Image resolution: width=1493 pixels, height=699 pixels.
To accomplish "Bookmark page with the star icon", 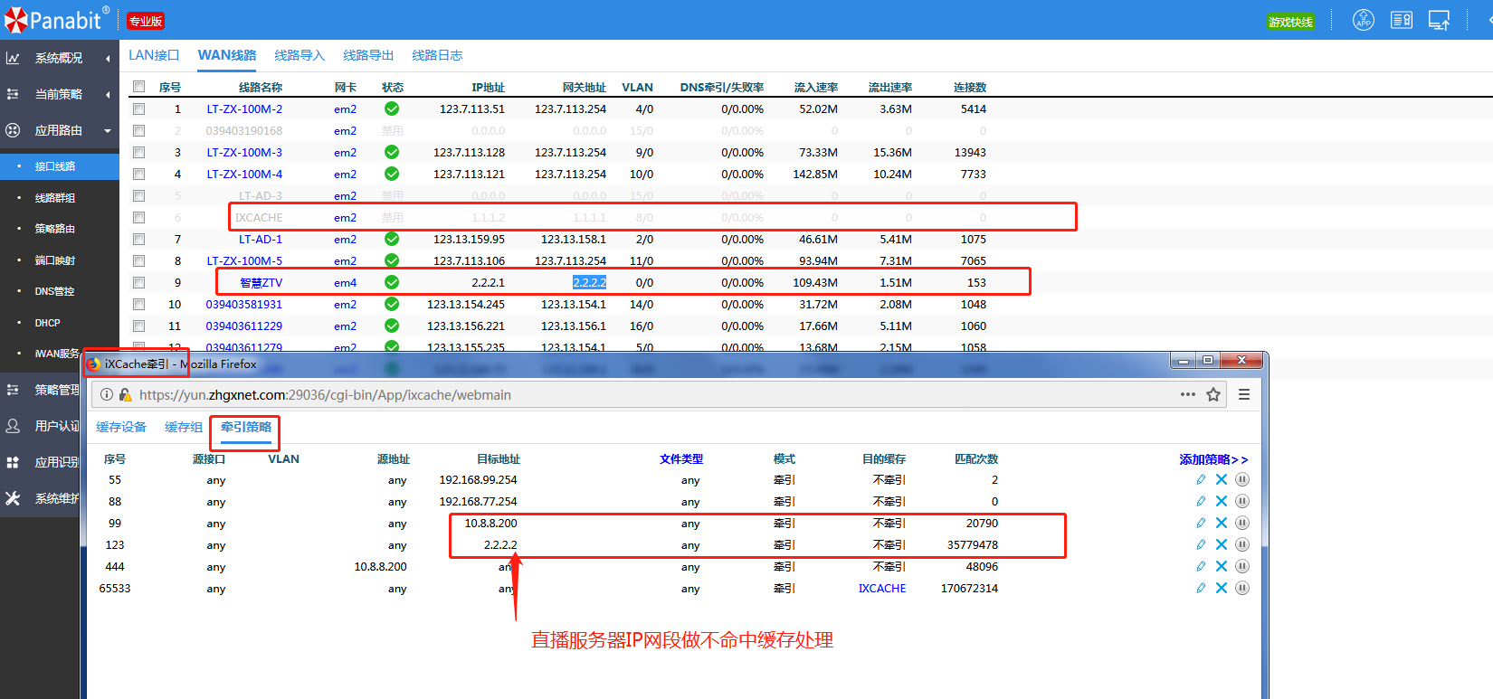I will tap(1213, 394).
